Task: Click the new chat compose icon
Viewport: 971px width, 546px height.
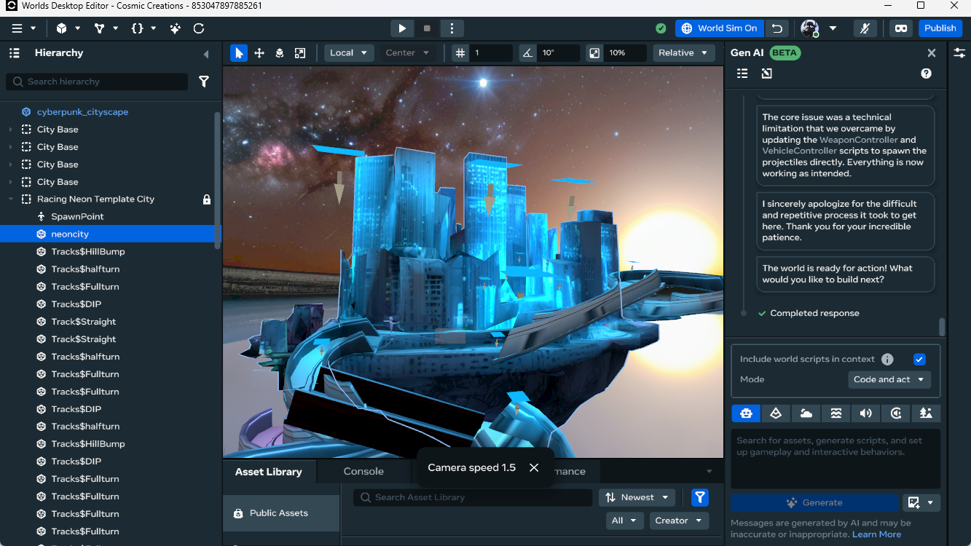Action: pyautogui.click(x=766, y=74)
